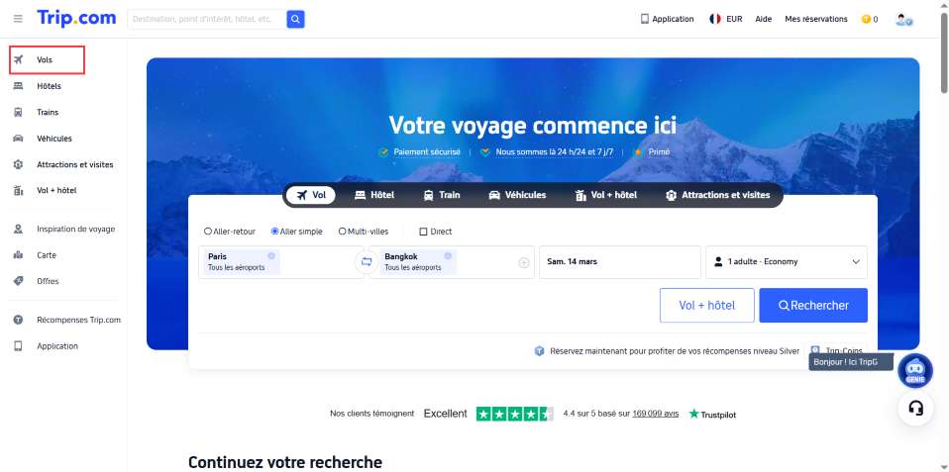Click the Trustpilot star rating
Image resolution: width=949 pixels, height=472 pixels.
click(514, 414)
